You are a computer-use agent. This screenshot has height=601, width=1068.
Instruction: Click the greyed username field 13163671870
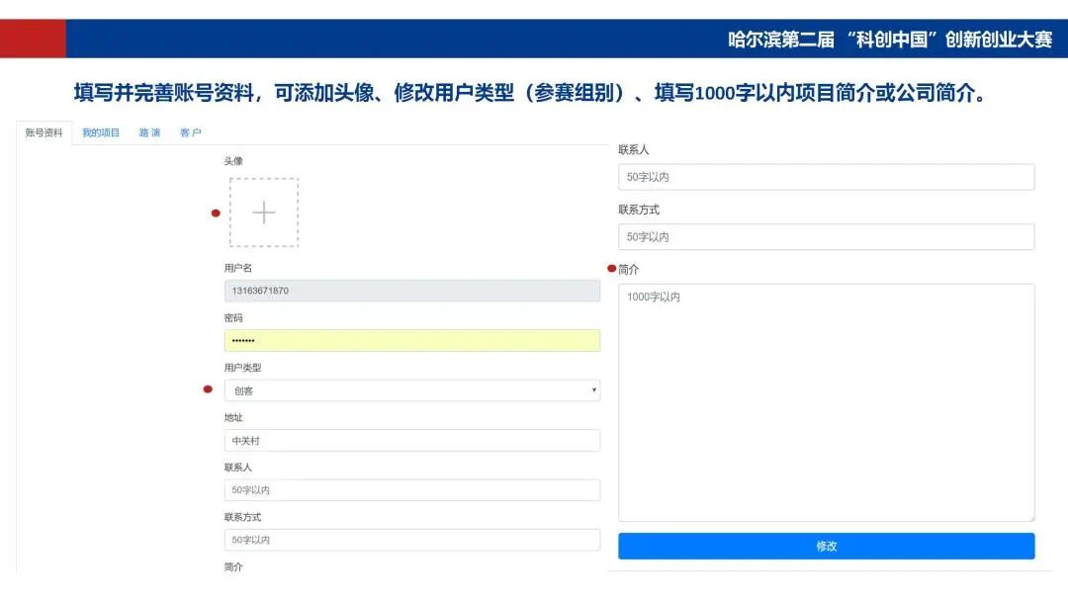click(x=410, y=290)
